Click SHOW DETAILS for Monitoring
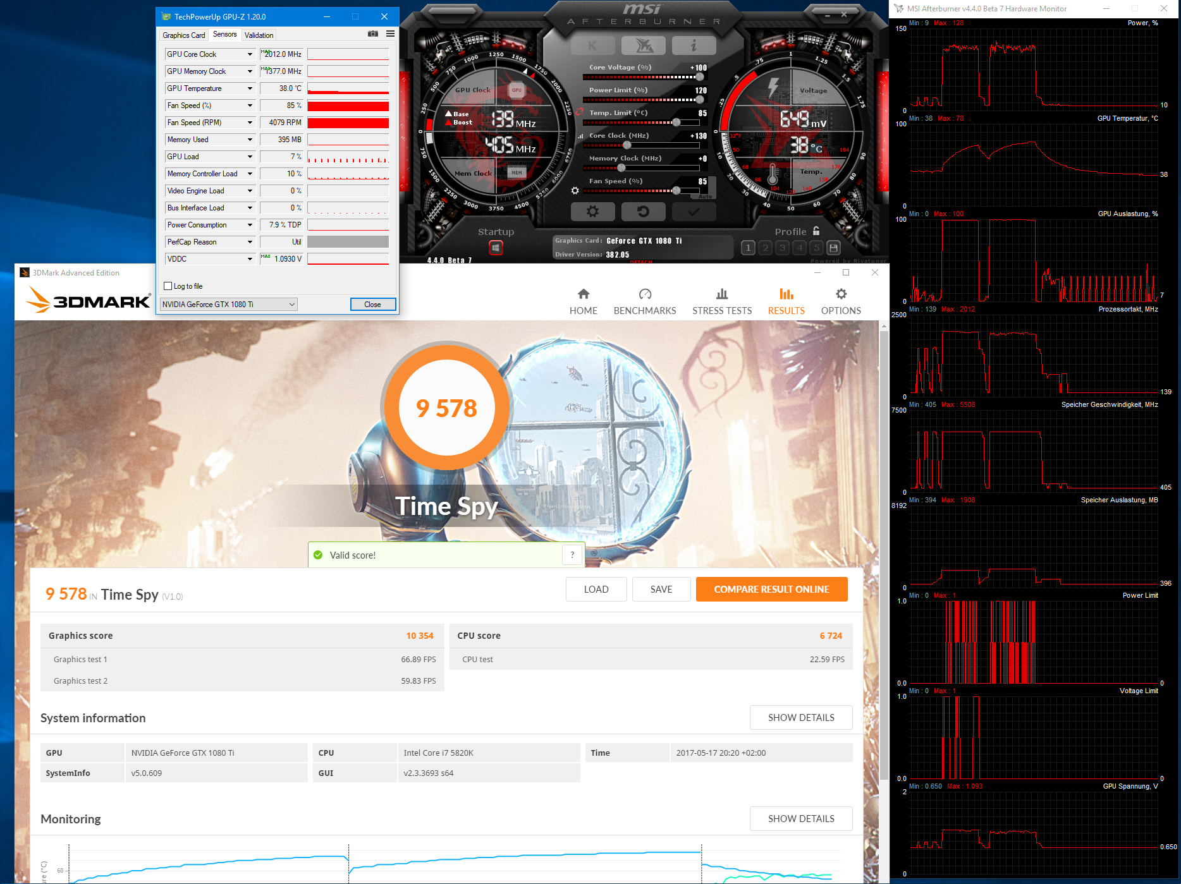This screenshot has width=1181, height=884. [801, 819]
